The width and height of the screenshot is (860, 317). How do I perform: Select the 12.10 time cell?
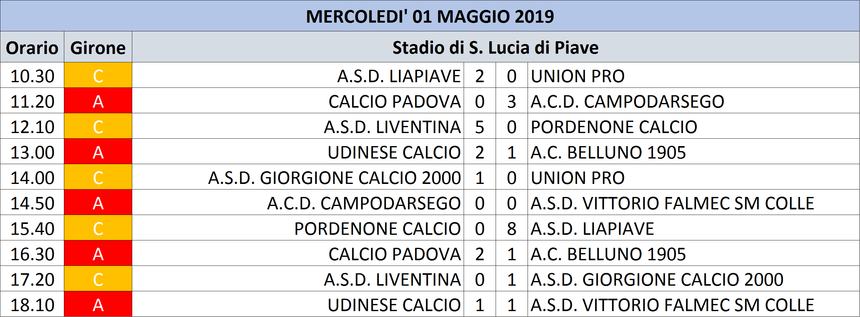tap(32, 126)
